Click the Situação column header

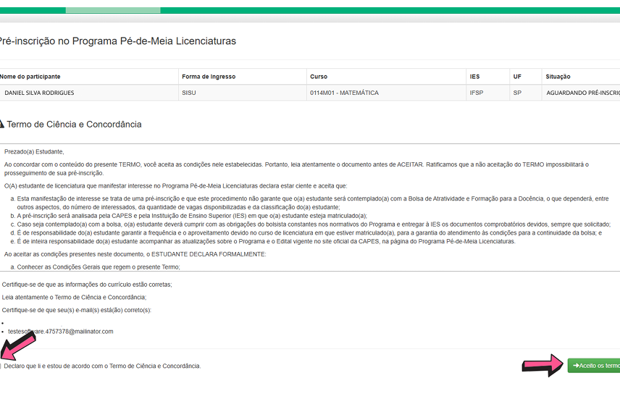point(558,77)
